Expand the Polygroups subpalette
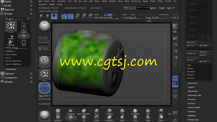The width and height of the screenshot is (217, 122). click(x=193, y=120)
